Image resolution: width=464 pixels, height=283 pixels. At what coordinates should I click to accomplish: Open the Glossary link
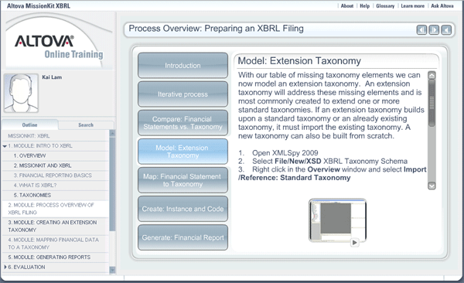pos(385,6)
